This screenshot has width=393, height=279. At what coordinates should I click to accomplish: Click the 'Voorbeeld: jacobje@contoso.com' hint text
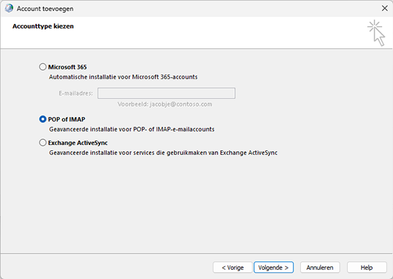pos(165,105)
